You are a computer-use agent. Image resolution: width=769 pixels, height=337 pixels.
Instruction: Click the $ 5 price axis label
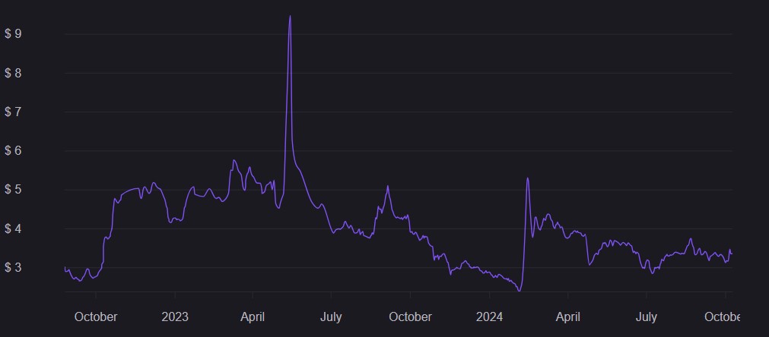point(11,190)
